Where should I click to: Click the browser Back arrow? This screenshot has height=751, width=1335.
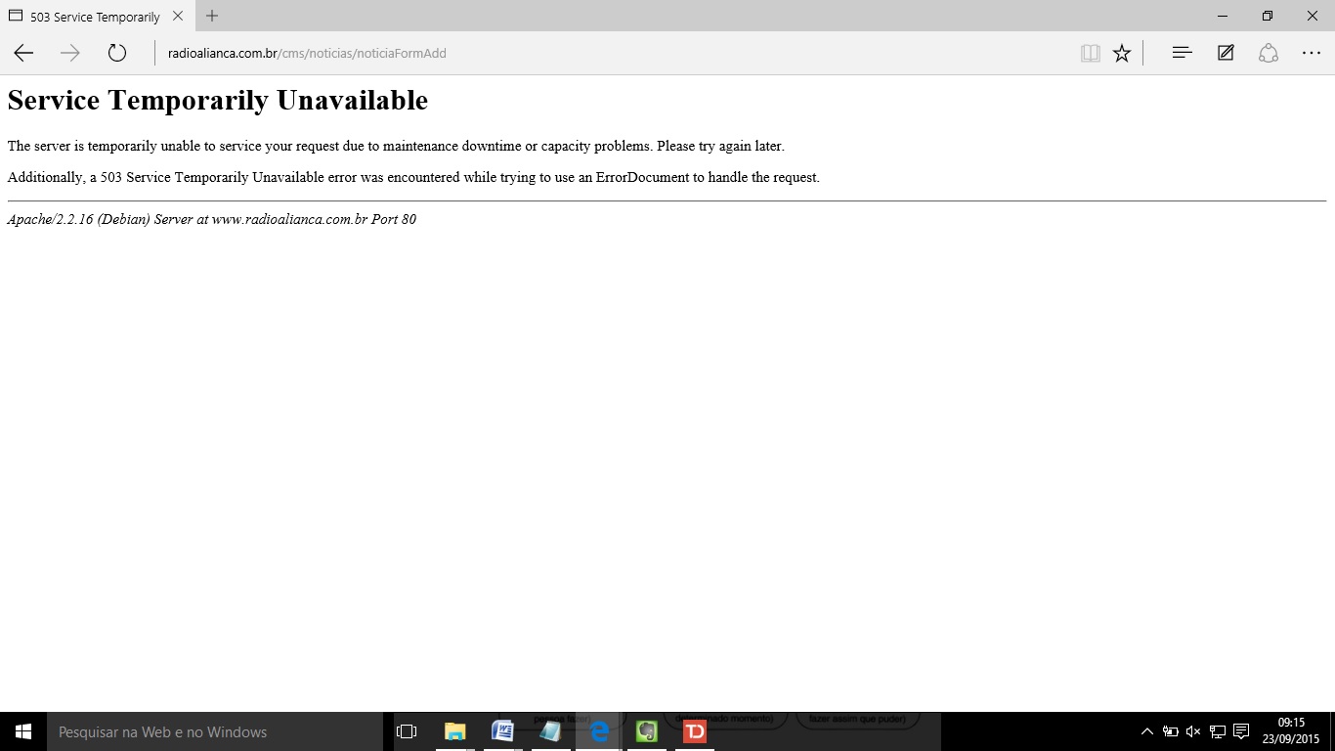tap(23, 53)
